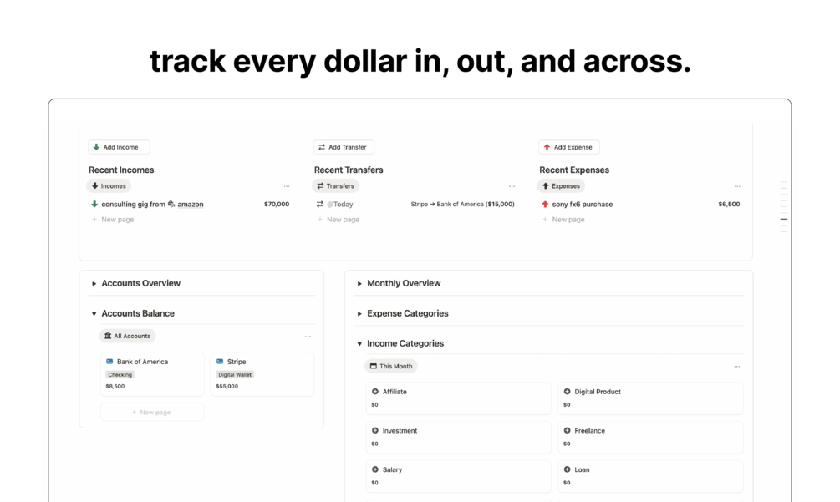Click the plus icon on the Freelance category
Screen dimensions: 840x502
(x=567, y=431)
